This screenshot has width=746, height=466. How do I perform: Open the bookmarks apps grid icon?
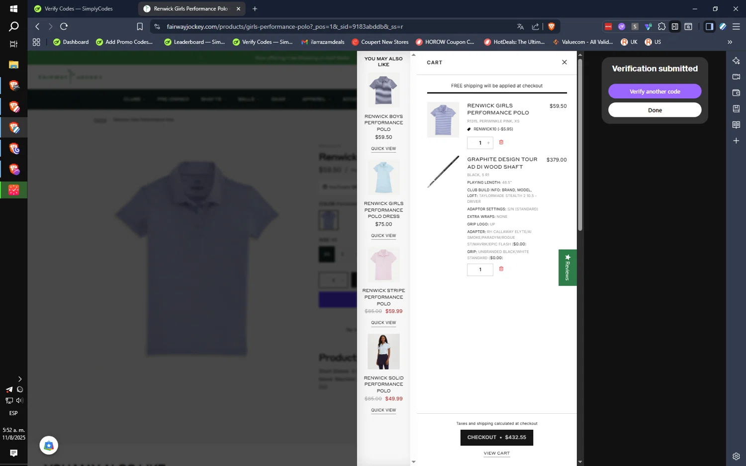36,42
